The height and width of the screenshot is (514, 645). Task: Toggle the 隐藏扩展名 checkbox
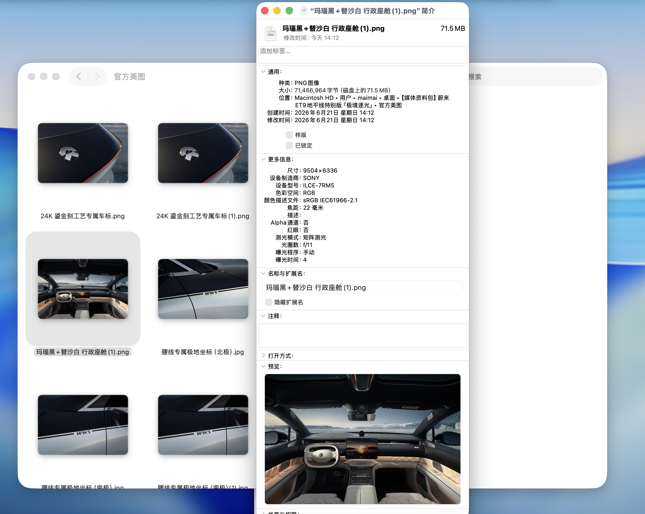tap(268, 302)
